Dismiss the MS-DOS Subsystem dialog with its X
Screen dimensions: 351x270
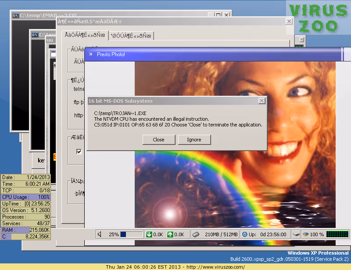click(261, 101)
